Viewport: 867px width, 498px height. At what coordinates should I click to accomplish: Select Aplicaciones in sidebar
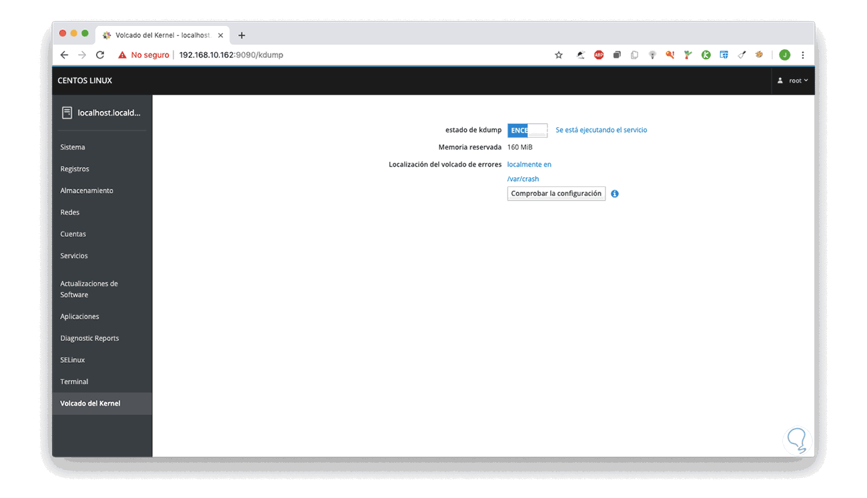coord(102,317)
